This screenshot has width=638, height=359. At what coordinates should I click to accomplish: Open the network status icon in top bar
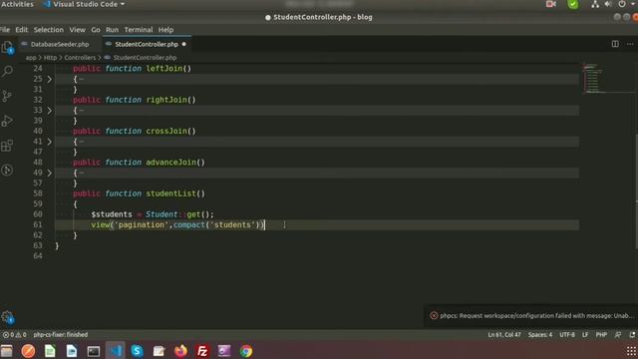click(x=595, y=4)
